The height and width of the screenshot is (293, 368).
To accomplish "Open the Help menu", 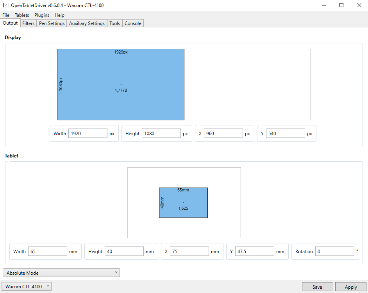I will coord(59,15).
